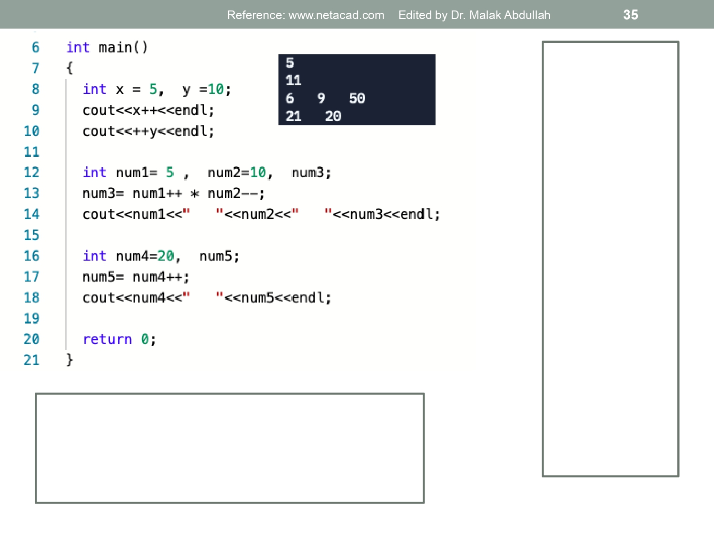Click the 'cout<<x++<<endl;' statement

[149, 110]
